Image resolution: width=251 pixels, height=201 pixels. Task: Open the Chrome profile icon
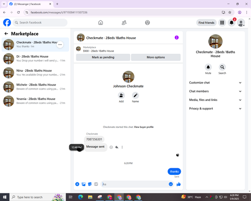pyautogui.click(x=239, y=13)
